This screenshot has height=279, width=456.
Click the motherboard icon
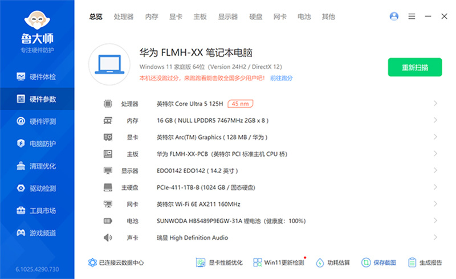pyautogui.click(x=108, y=154)
